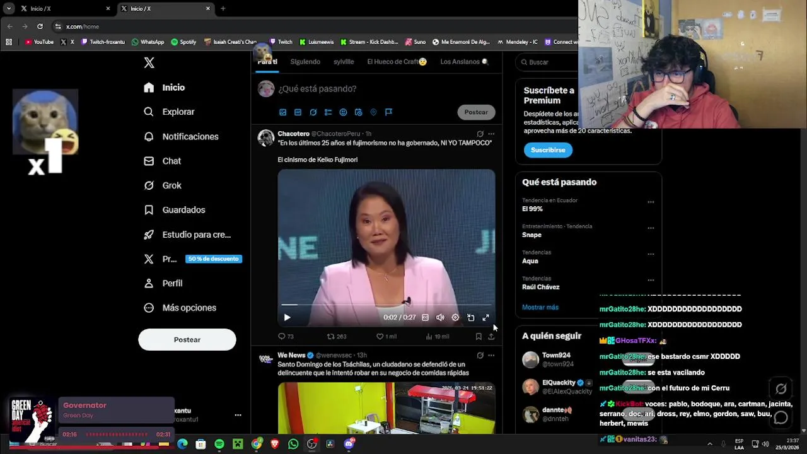The width and height of the screenshot is (807, 454).
Task: Click Grok explain icon on Chacotero post
Action: (x=480, y=134)
